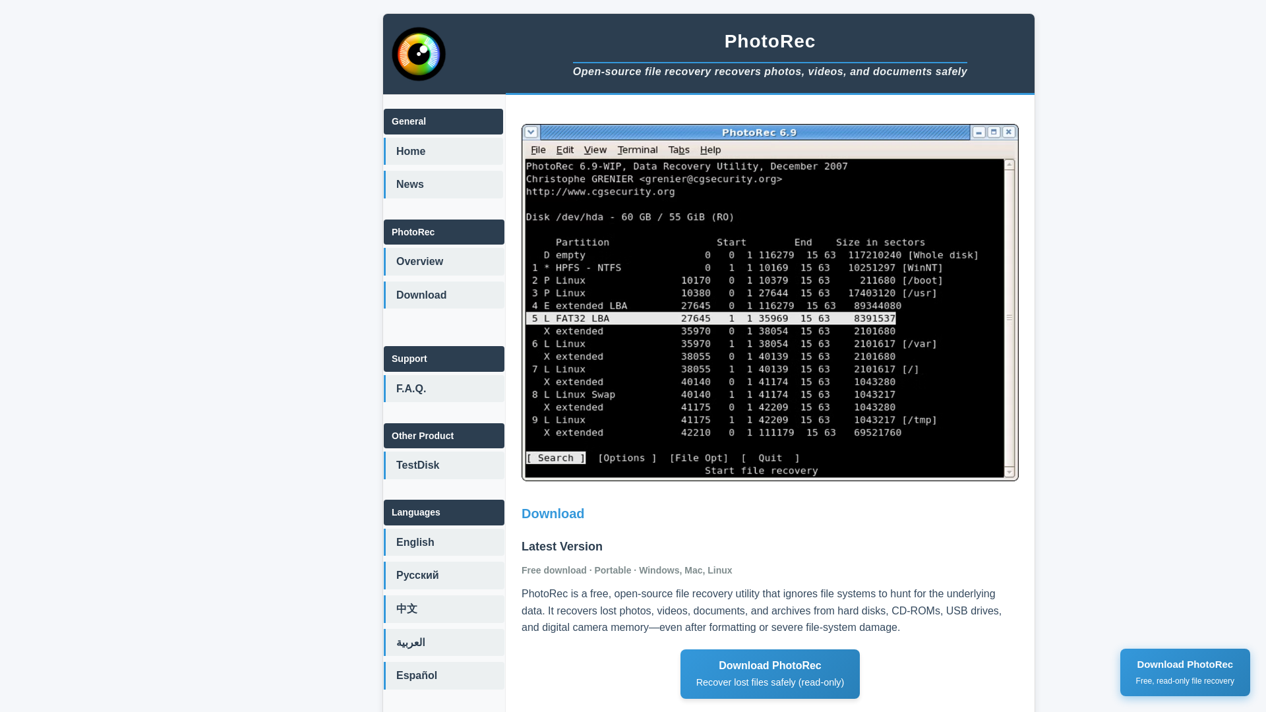The width and height of the screenshot is (1266, 712).
Task: Open the F.A.Q. support page
Action: click(x=444, y=389)
